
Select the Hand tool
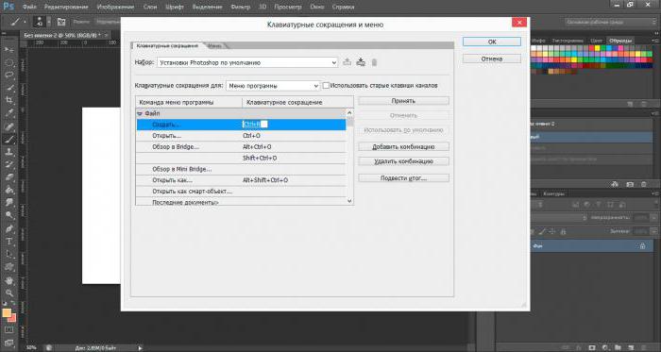(8, 280)
